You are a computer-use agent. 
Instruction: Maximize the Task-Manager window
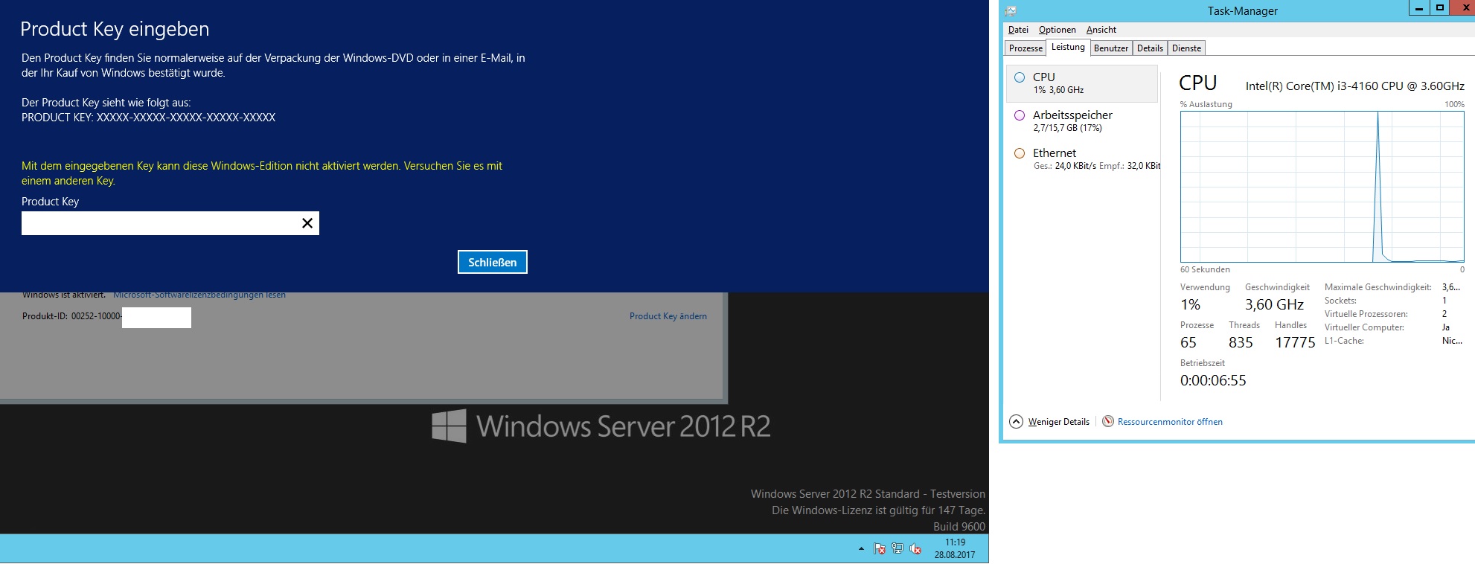click(x=1439, y=8)
